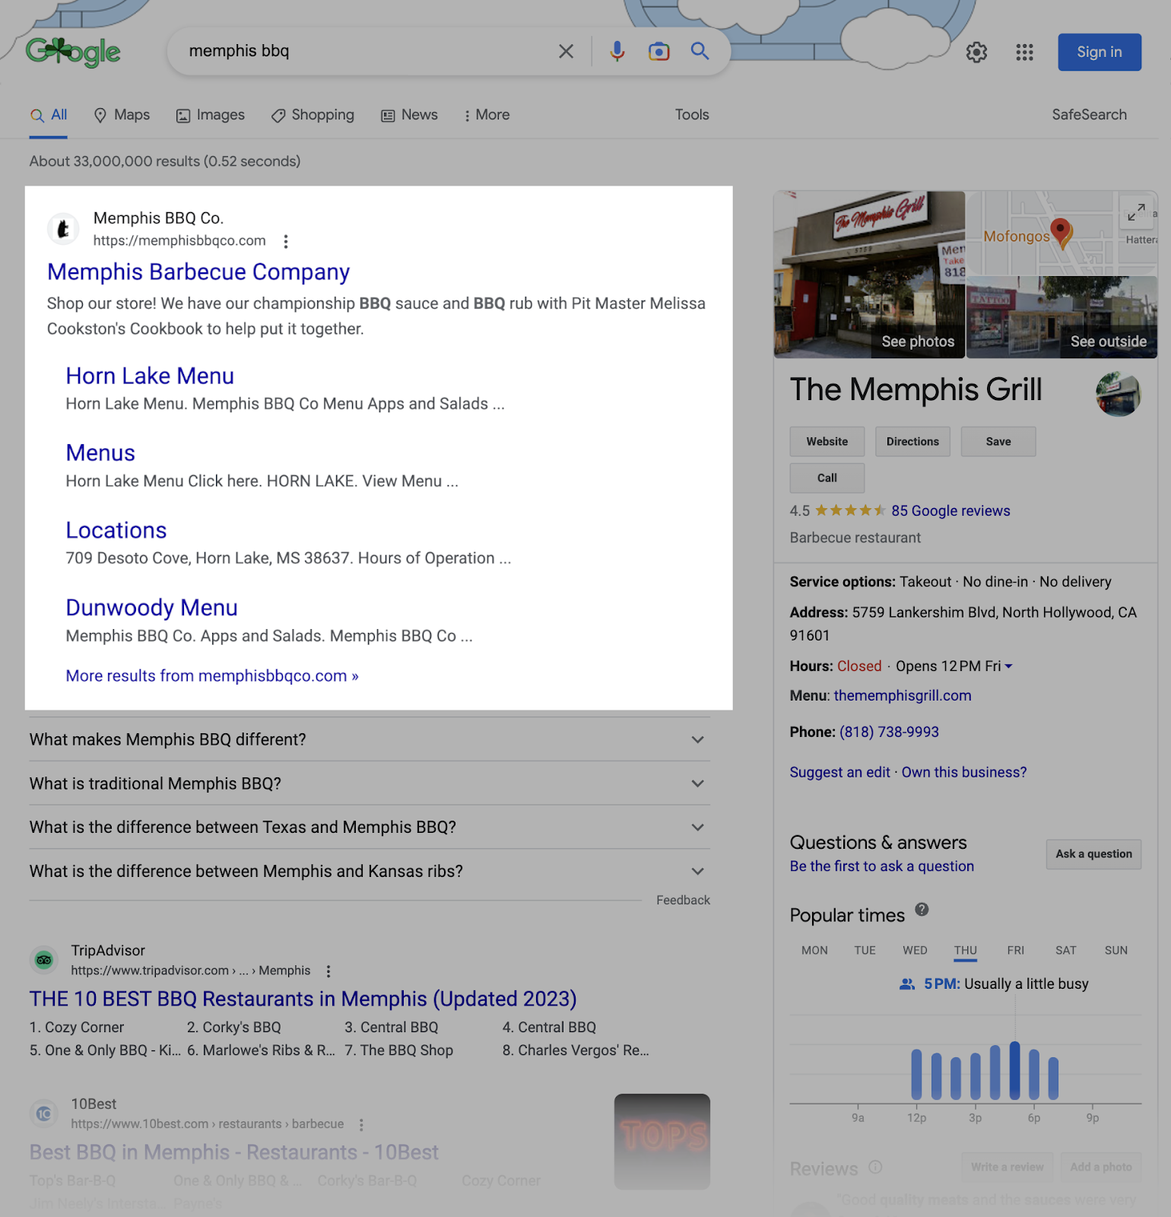Open image search camera icon
Image resolution: width=1171 pixels, height=1217 pixels.
click(x=658, y=51)
